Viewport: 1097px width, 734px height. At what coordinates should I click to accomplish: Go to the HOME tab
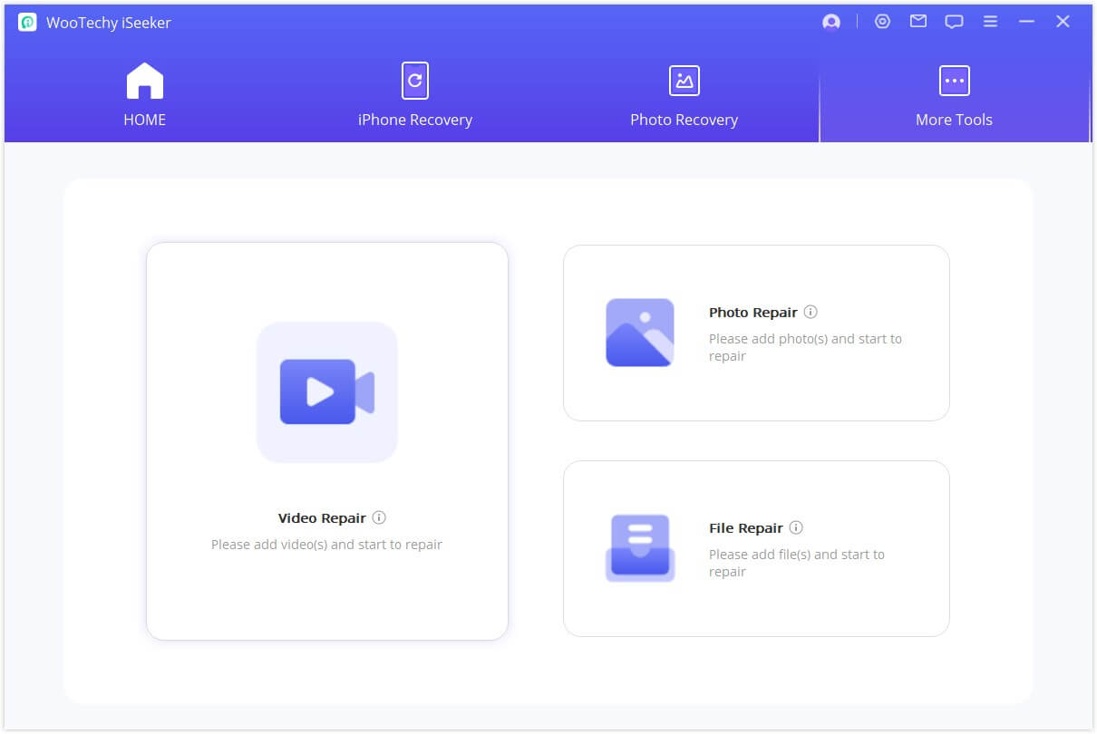(145, 95)
